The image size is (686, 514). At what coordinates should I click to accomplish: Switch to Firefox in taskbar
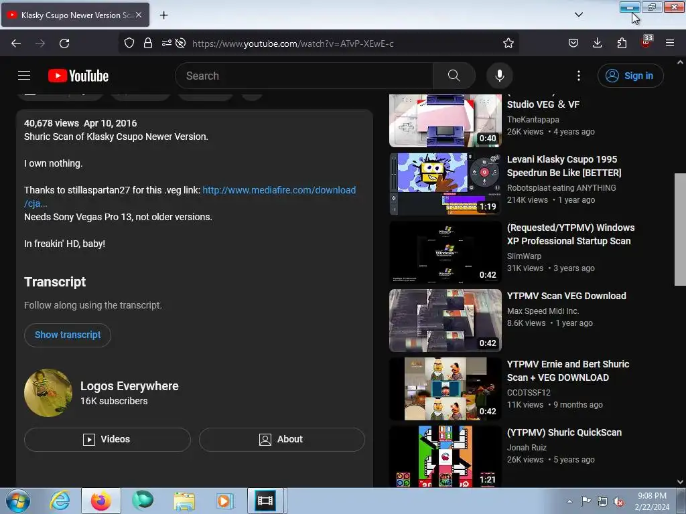[101, 501]
